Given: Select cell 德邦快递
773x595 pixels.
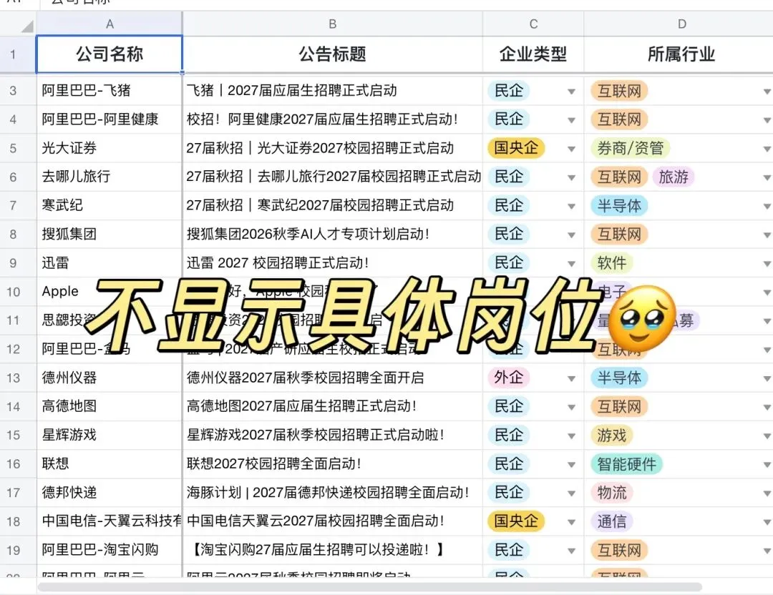Looking at the screenshot, I should 110,493.
